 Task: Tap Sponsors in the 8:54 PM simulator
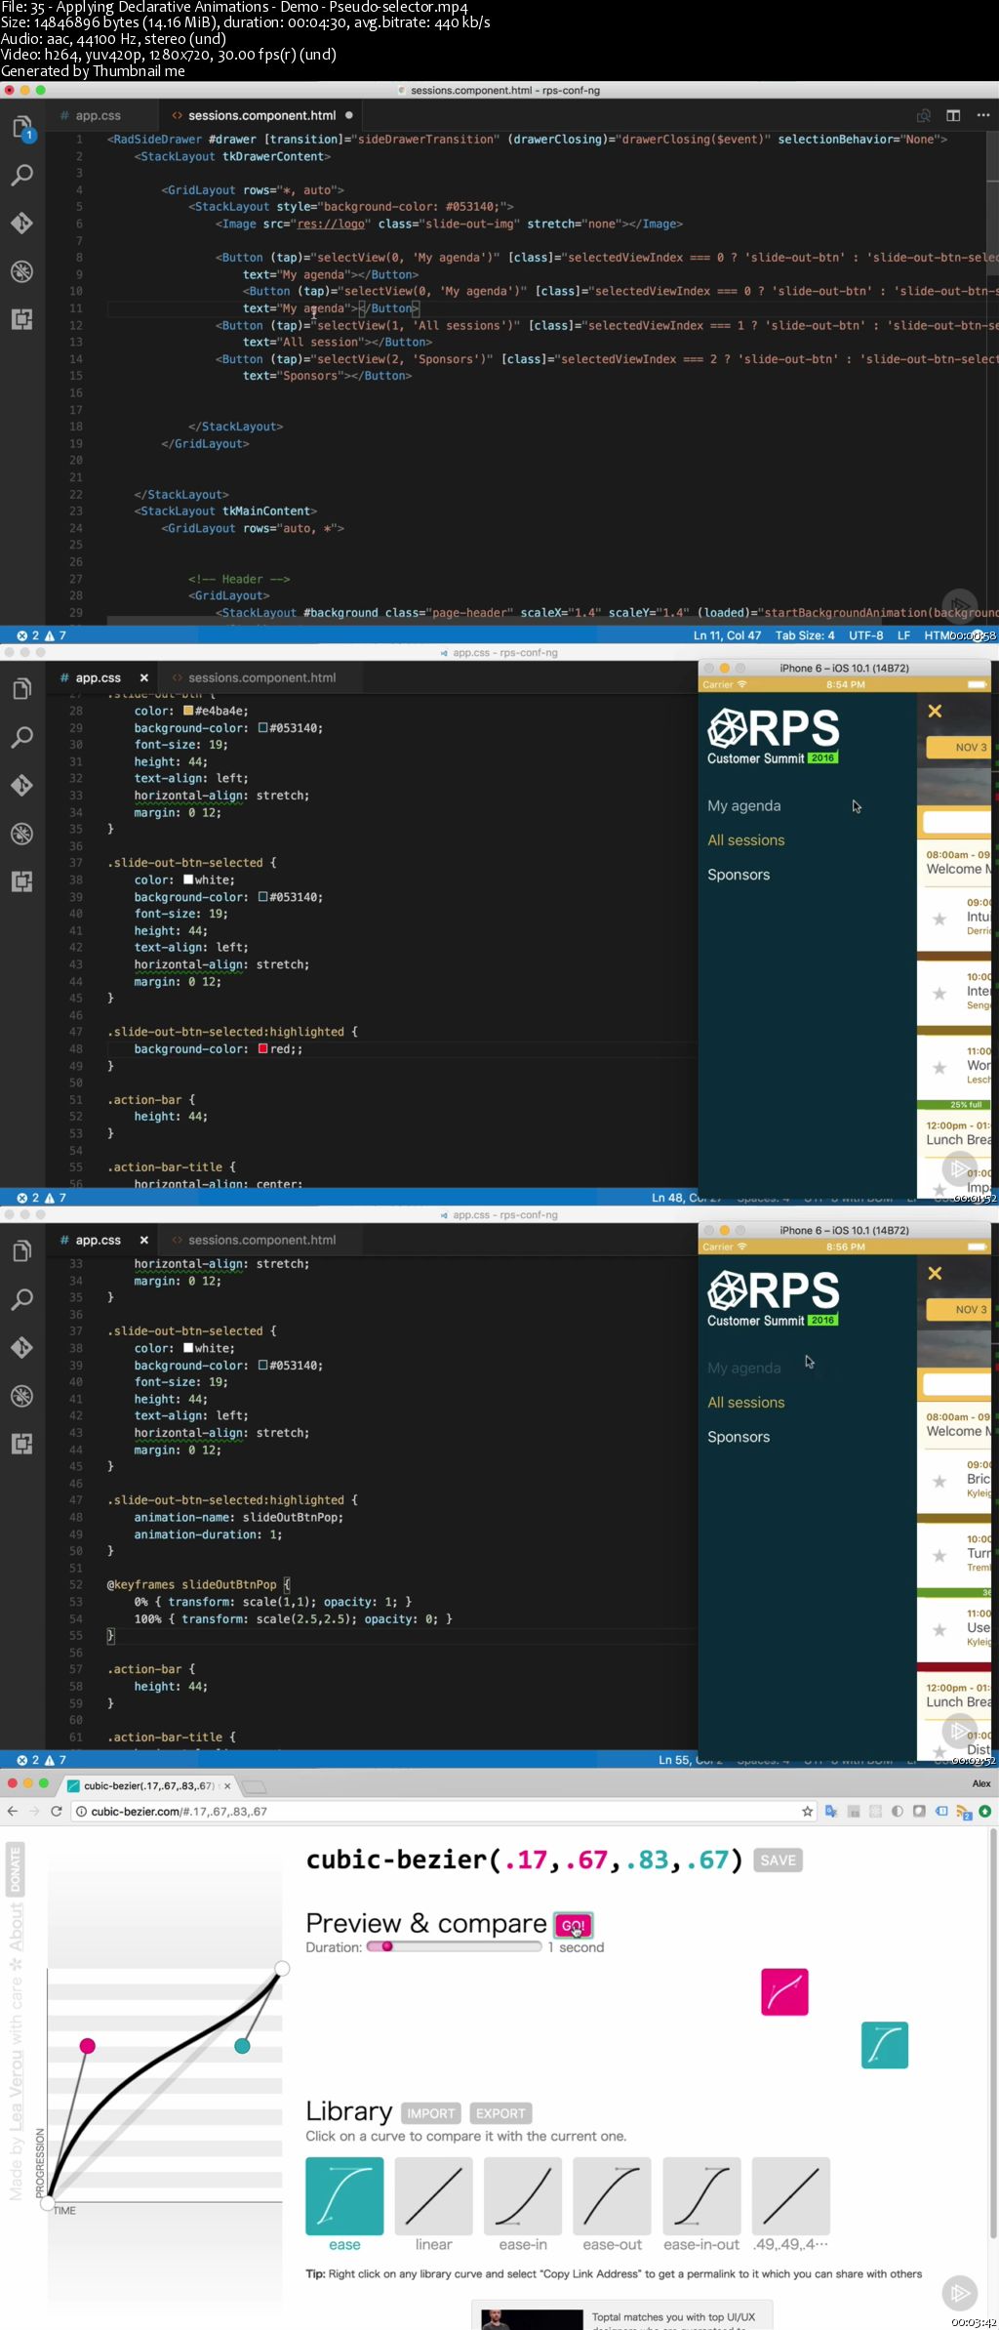739,875
